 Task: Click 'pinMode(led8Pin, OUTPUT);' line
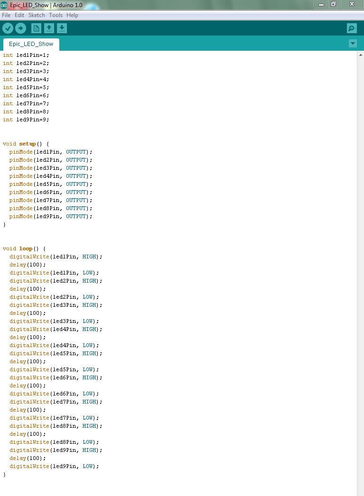(51, 209)
